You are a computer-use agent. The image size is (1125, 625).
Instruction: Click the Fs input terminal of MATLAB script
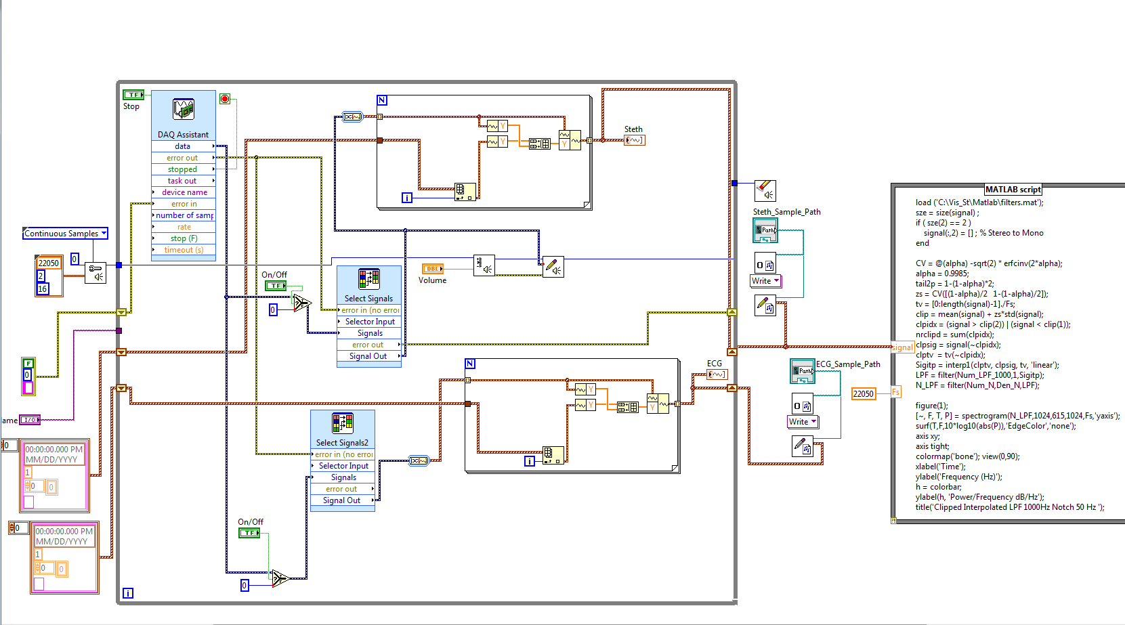(895, 392)
